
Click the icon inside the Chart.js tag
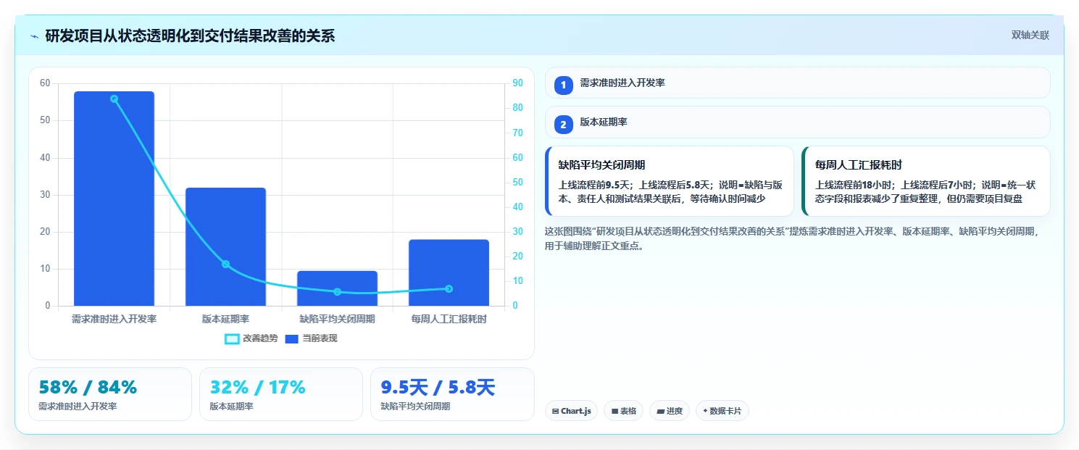tap(555, 412)
